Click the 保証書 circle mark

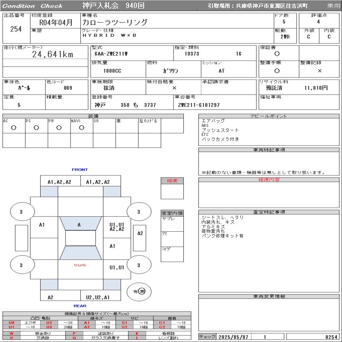point(277,54)
